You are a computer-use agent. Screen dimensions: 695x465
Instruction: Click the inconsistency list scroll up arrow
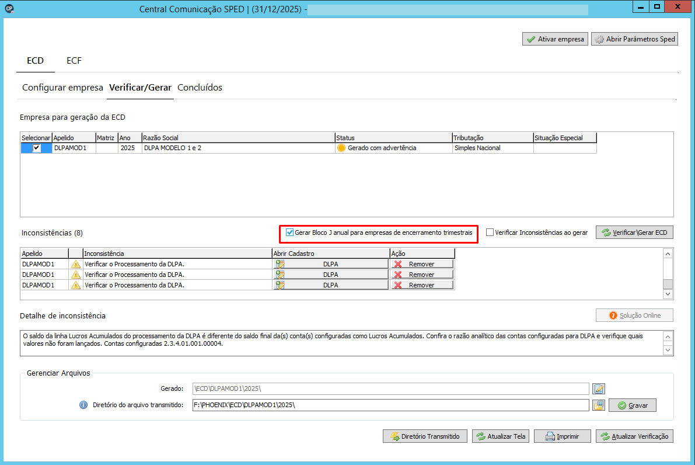pos(668,254)
